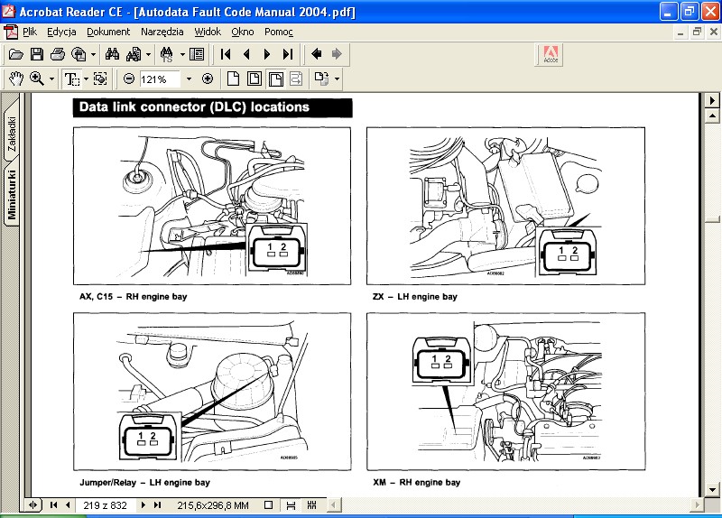
Task: Open the Search PDF tool icon
Action: click(134, 54)
